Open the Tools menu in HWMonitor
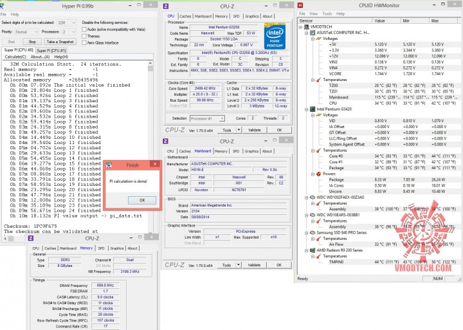Screen dimensions: 463x330 (327, 14)
